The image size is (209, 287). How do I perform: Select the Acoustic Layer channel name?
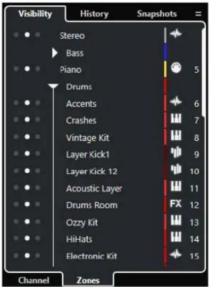[x=94, y=189]
